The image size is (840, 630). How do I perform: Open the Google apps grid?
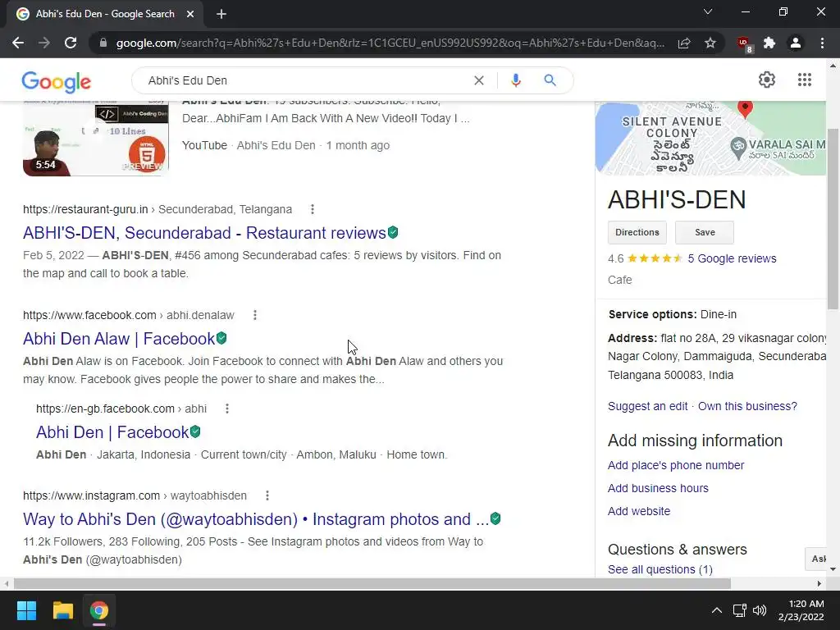[804, 80]
